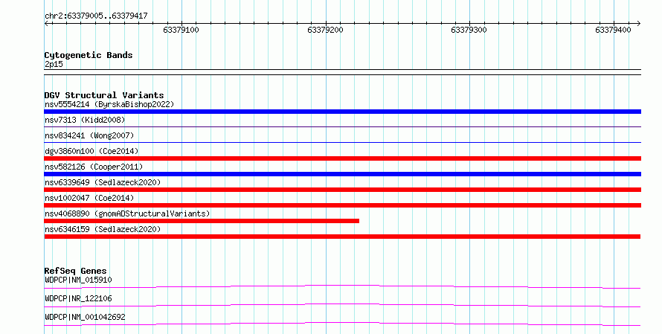662x334 pixels.
Task: Select the short red bar under nsv4068890
Action: (x=202, y=221)
